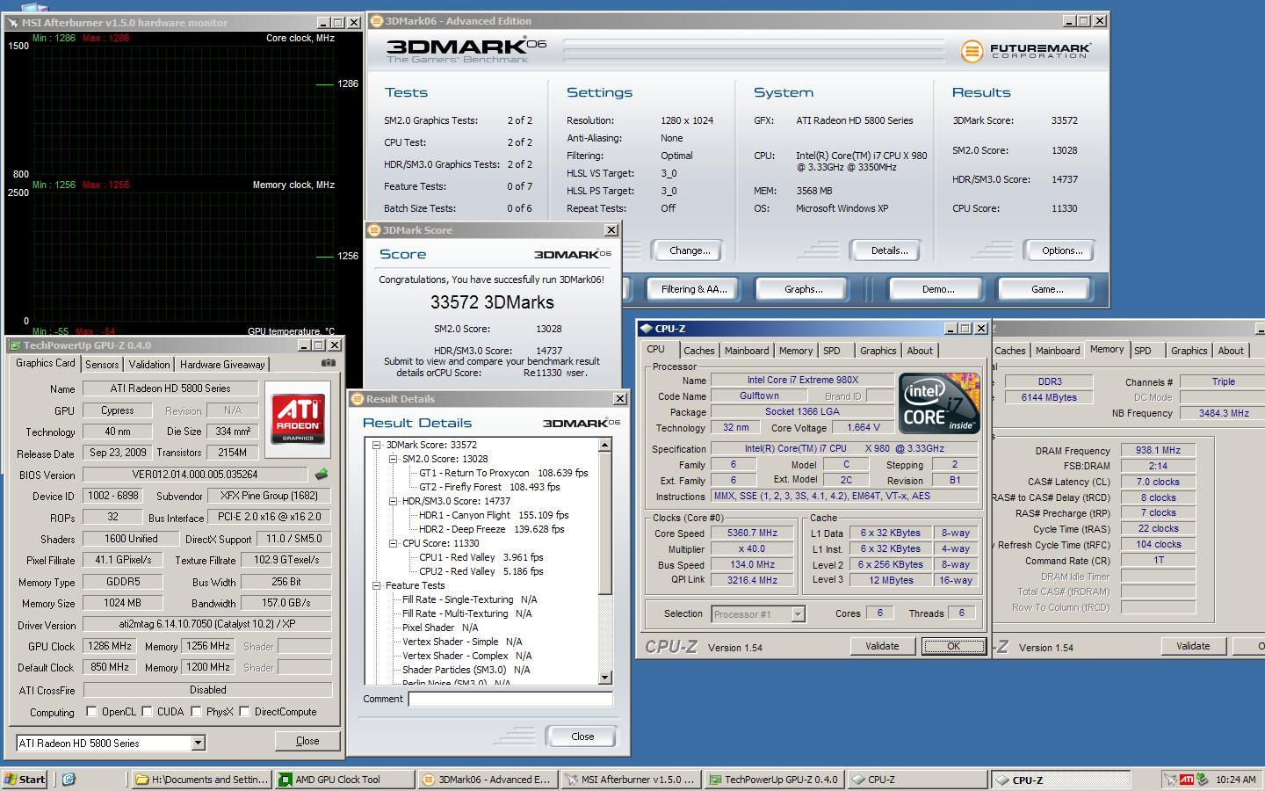Open the Sensors tab in GPU-Z

pos(102,365)
